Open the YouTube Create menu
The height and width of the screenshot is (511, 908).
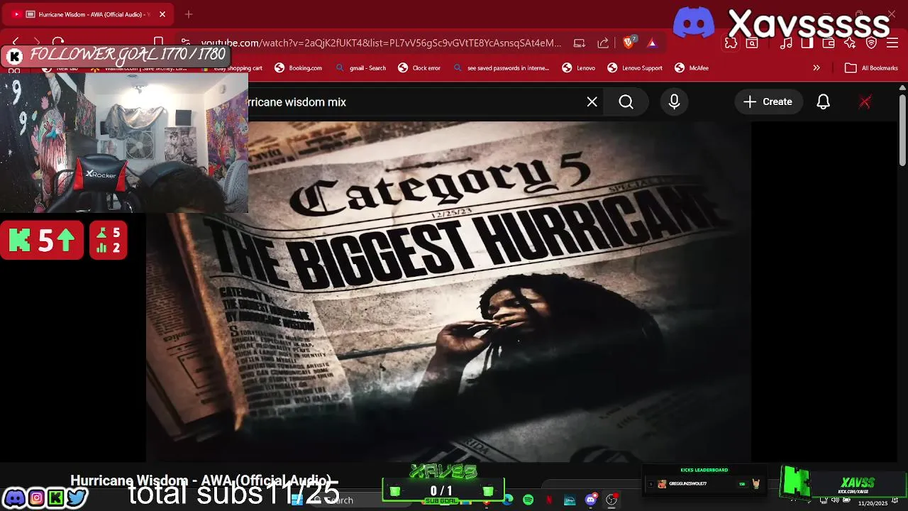pos(768,102)
